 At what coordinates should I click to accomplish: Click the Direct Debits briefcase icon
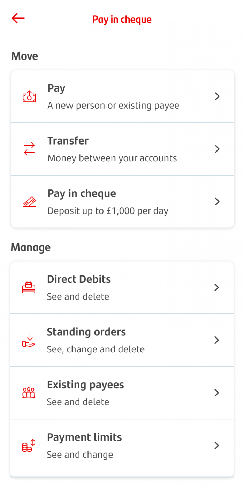pyautogui.click(x=29, y=288)
